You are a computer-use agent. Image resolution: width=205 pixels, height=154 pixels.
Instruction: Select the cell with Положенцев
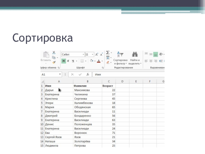(x=88, y=124)
